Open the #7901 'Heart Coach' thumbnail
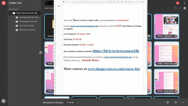Screen dimensions: 188x106 tap(167, 54)
